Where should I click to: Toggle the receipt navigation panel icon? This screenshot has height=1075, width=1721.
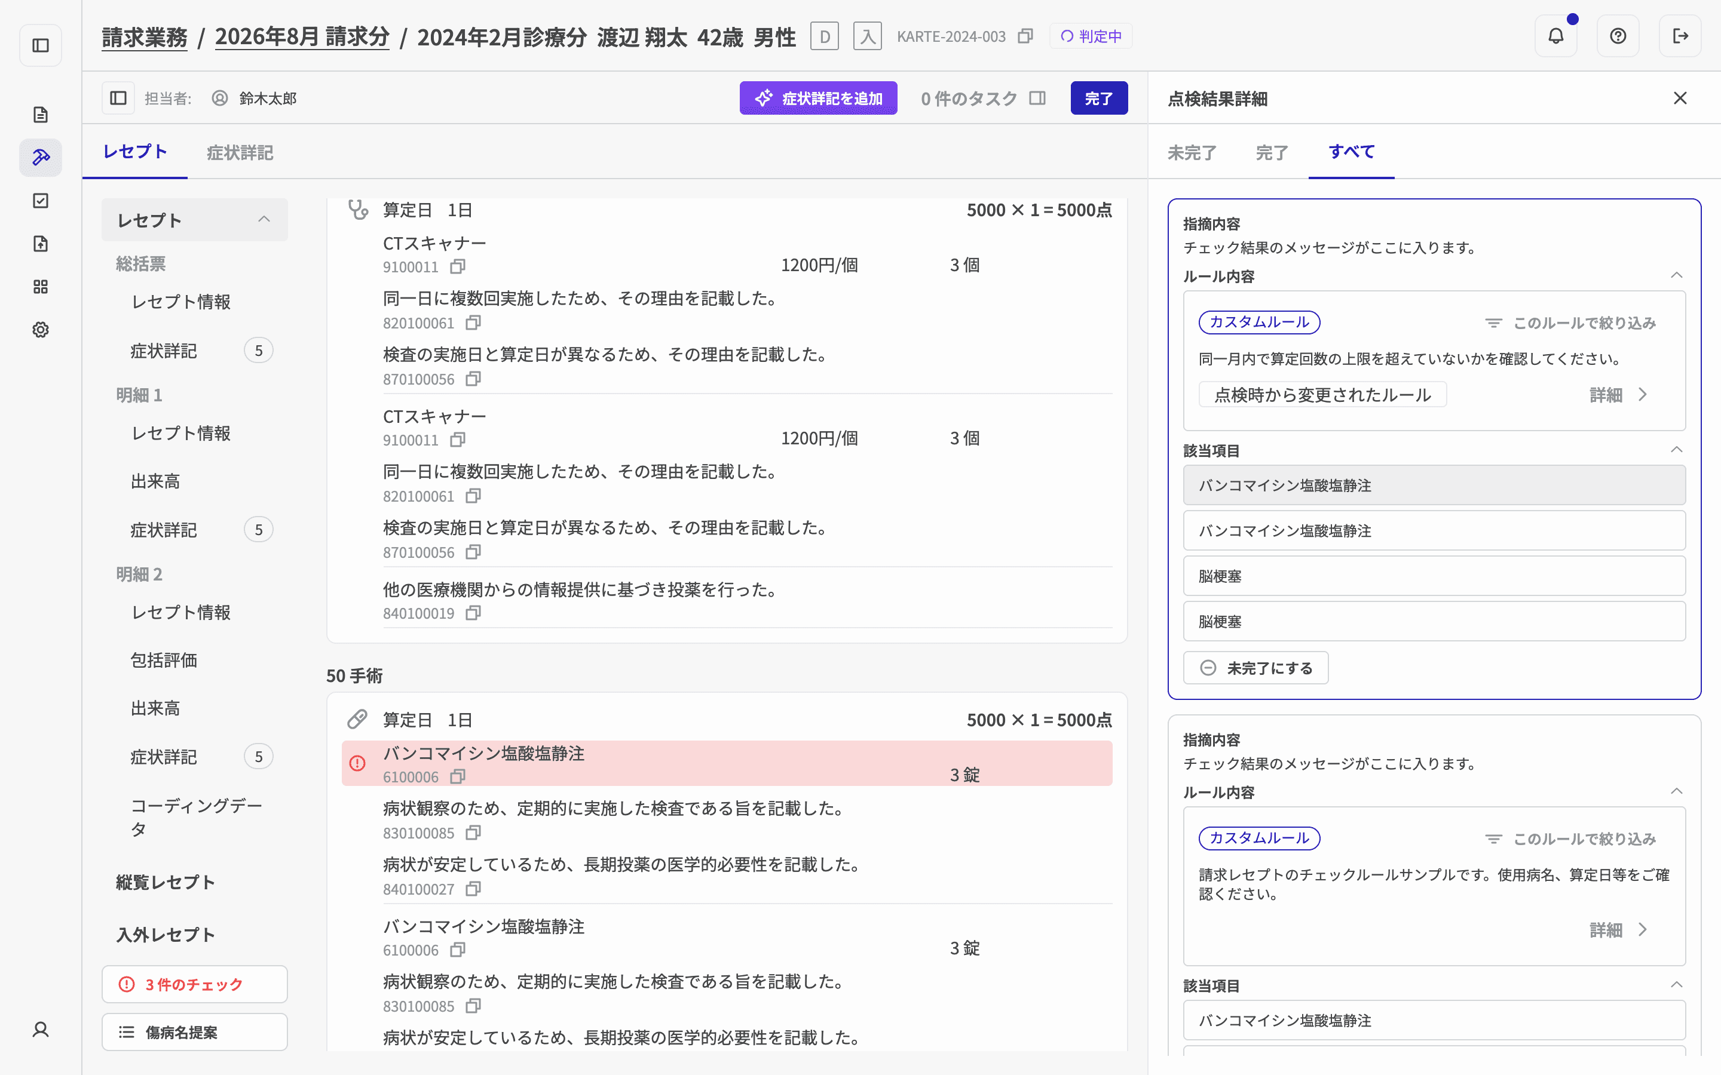point(118,98)
